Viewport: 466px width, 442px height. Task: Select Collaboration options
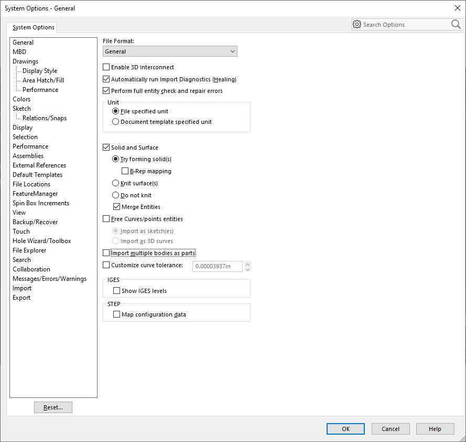click(x=31, y=269)
